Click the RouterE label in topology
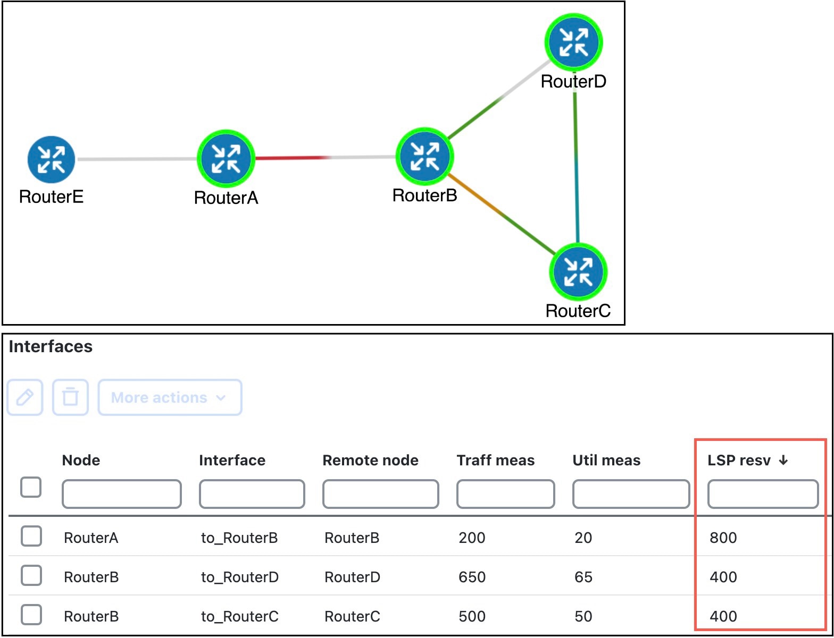 pyautogui.click(x=51, y=197)
